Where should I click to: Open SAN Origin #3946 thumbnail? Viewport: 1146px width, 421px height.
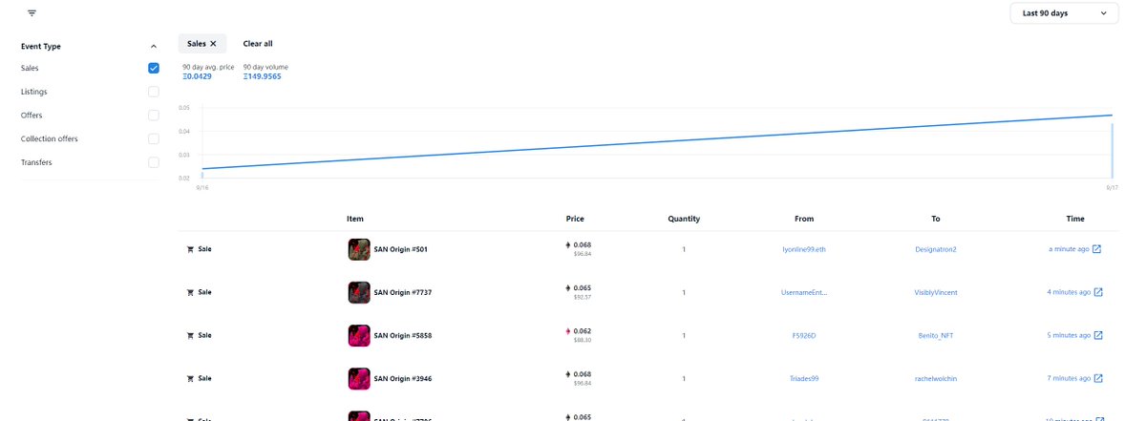coord(359,378)
